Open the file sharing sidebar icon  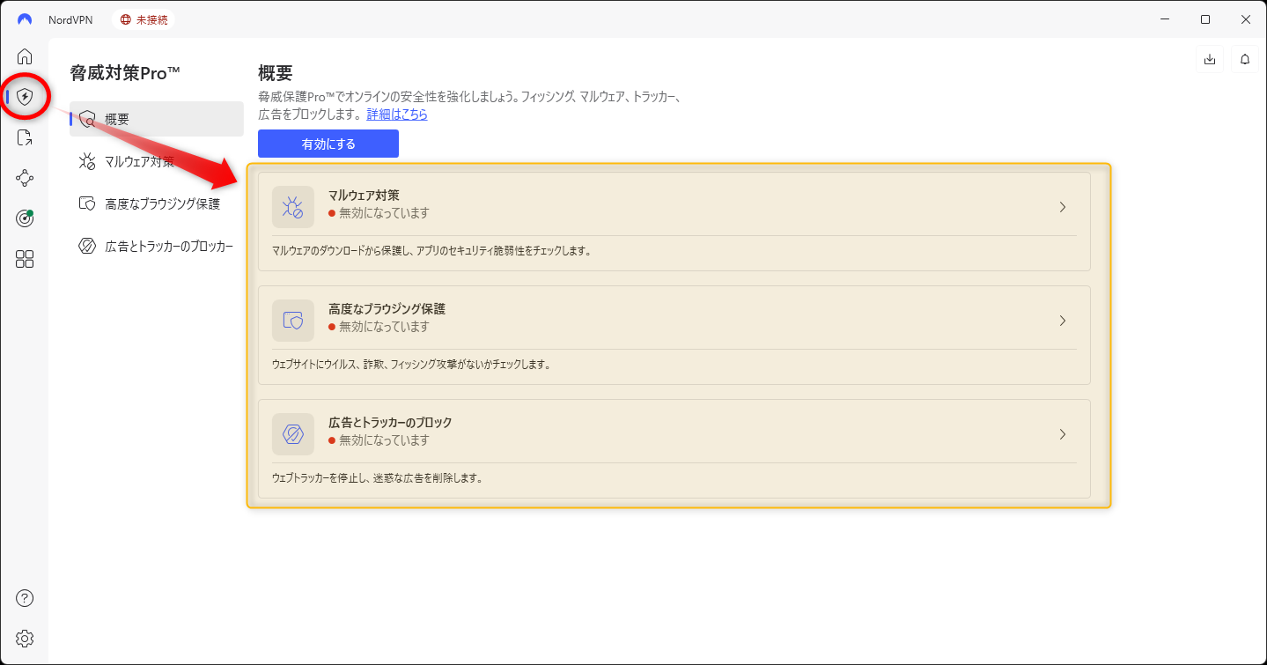pyautogui.click(x=25, y=137)
